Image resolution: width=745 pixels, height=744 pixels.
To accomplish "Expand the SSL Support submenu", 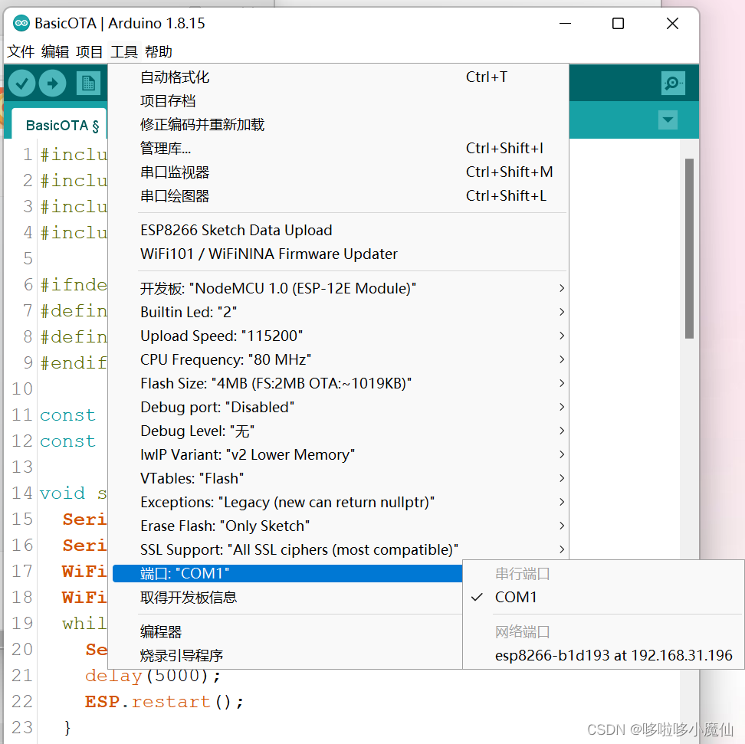I will [x=338, y=549].
